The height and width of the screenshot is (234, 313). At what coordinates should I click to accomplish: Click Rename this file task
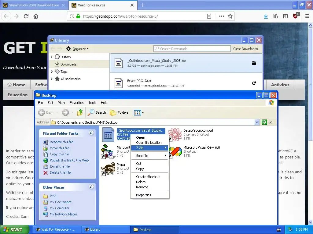pyautogui.click(x=61, y=142)
